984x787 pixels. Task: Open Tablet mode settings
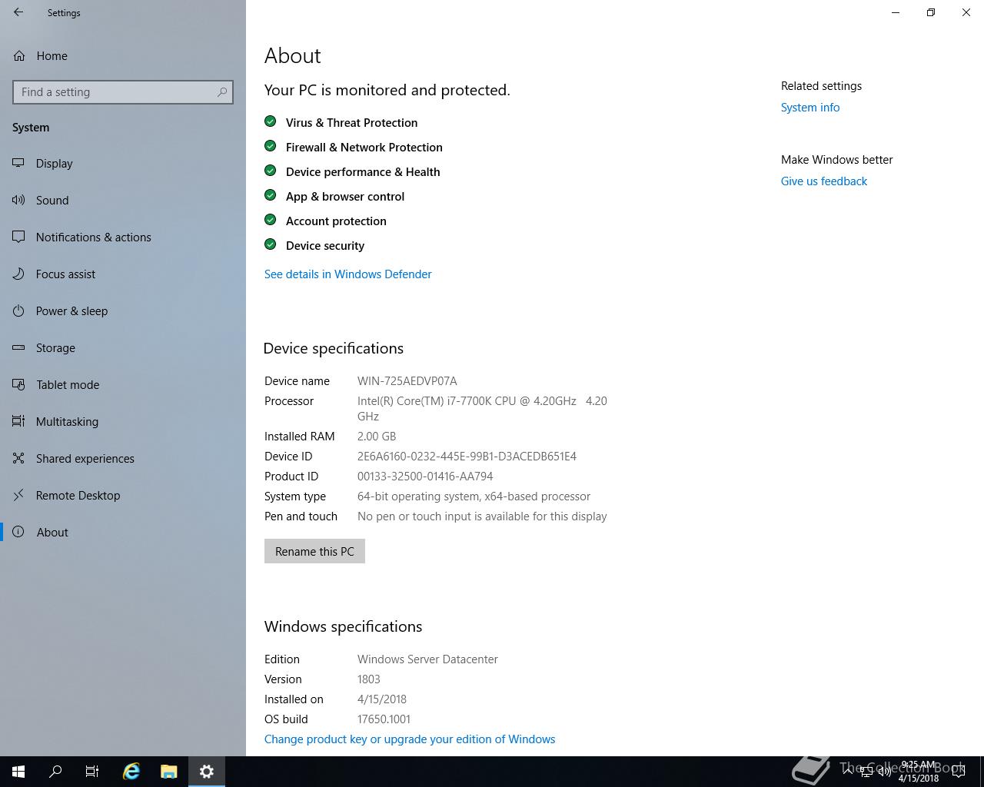point(123,384)
